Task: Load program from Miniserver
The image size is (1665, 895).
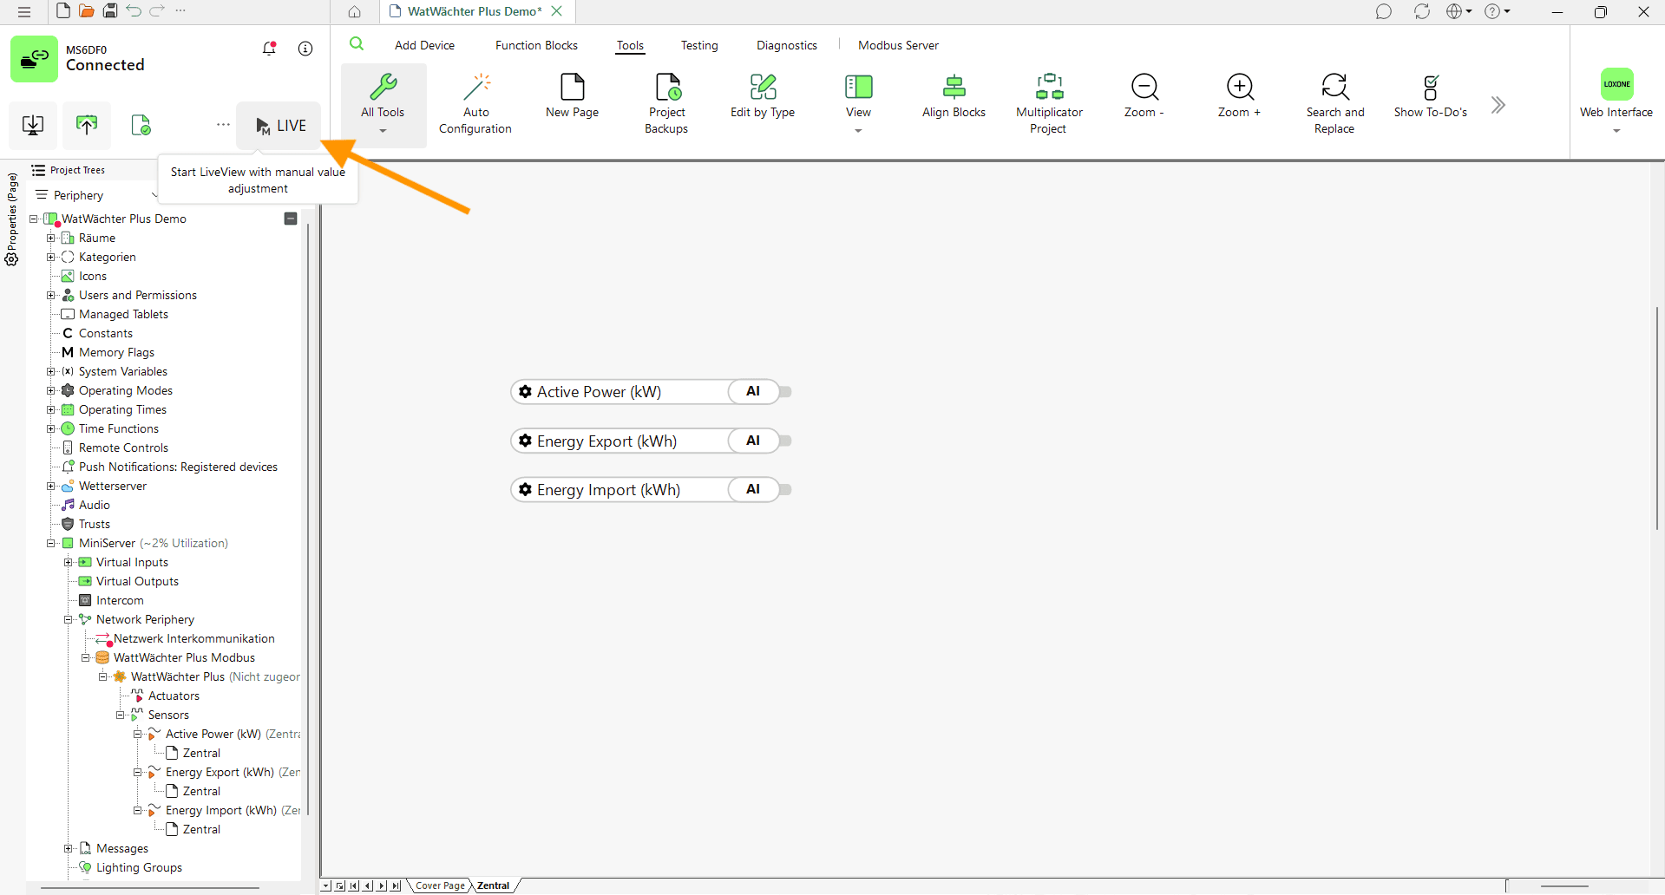Action: coord(87,125)
